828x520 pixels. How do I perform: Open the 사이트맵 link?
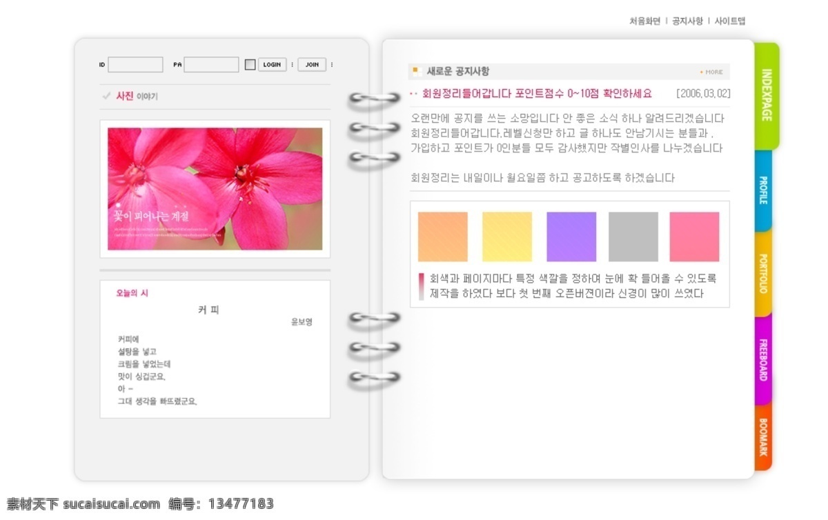[730, 21]
